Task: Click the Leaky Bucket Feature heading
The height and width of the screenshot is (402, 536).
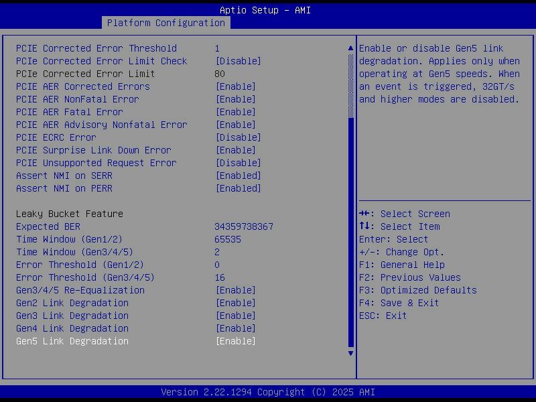Action: point(70,214)
